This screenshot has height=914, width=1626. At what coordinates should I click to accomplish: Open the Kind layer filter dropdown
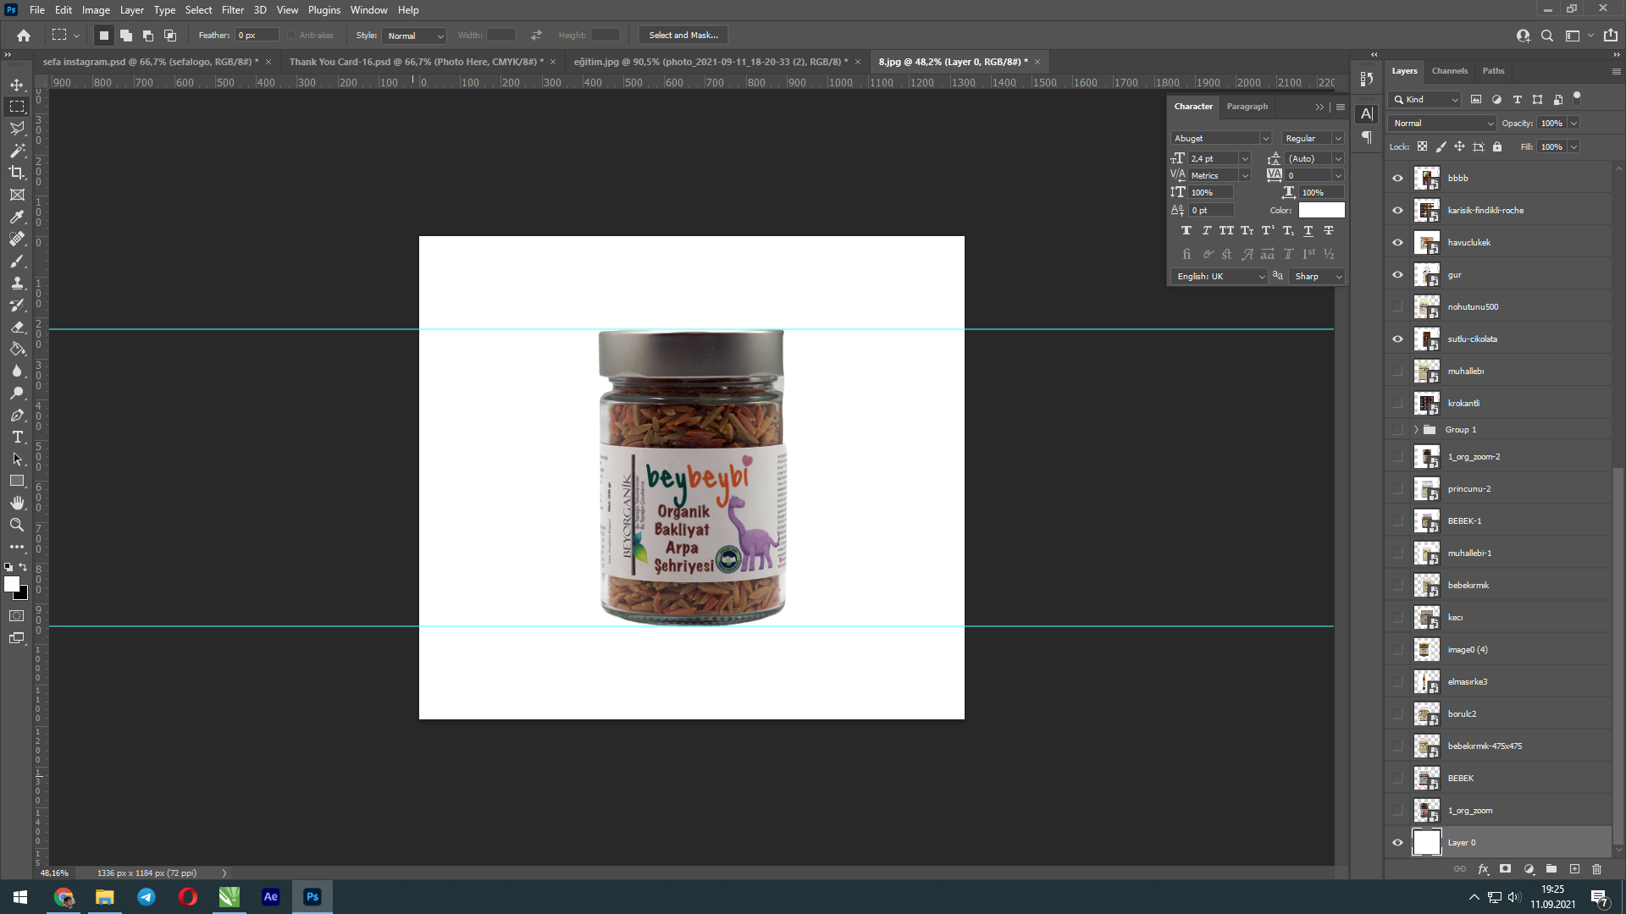click(1425, 100)
